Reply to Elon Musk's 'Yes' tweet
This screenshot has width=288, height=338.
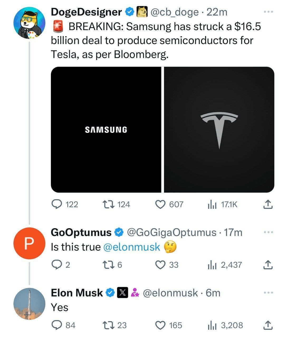tap(56, 325)
